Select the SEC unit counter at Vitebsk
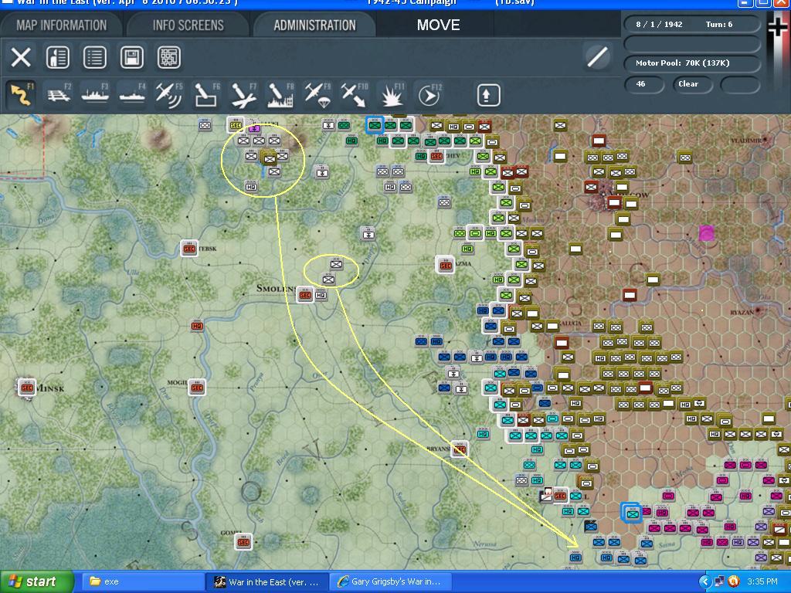The height and width of the screenshot is (593, 791). pos(189,248)
